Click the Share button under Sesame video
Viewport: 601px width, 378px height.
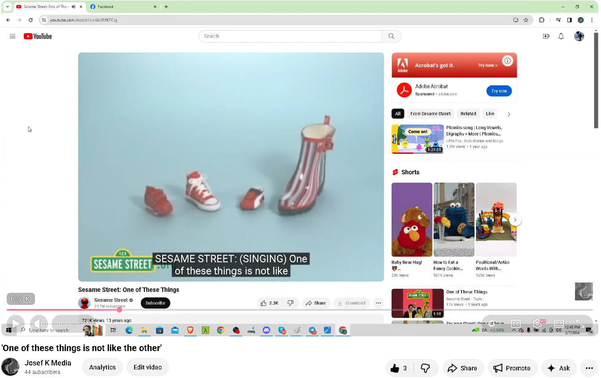316,303
